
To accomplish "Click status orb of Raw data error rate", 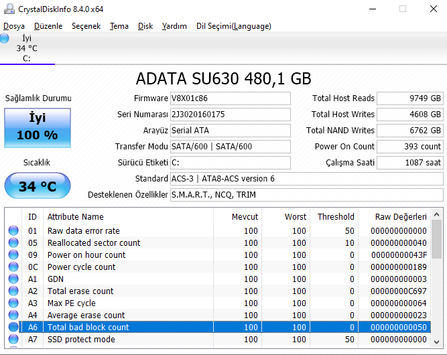I will click(x=13, y=230).
